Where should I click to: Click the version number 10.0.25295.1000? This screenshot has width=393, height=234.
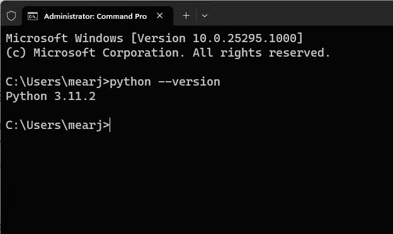[244, 38]
